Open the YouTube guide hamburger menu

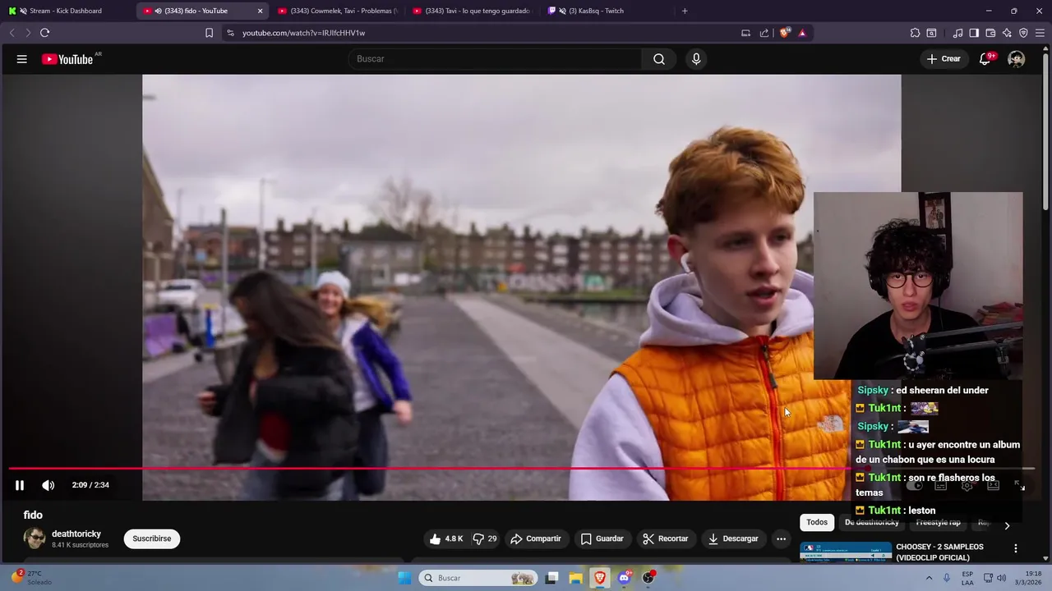tap(22, 59)
